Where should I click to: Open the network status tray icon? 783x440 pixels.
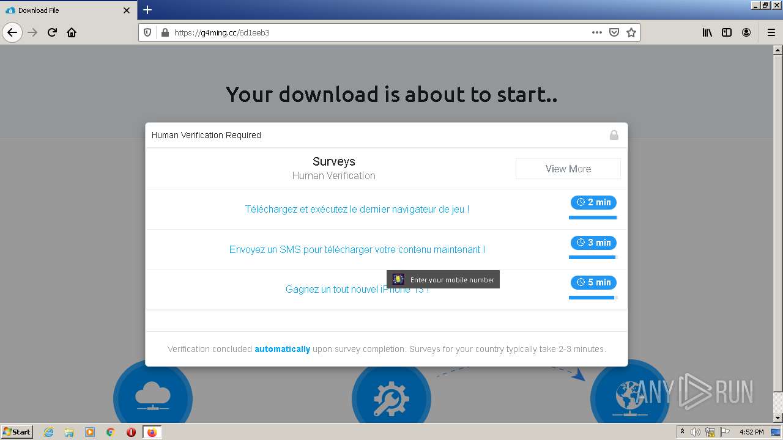710,432
